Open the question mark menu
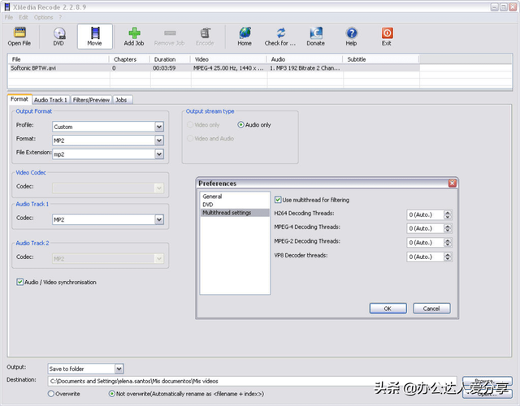This screenshot has height=406, width=520. (x=60, y=17)
